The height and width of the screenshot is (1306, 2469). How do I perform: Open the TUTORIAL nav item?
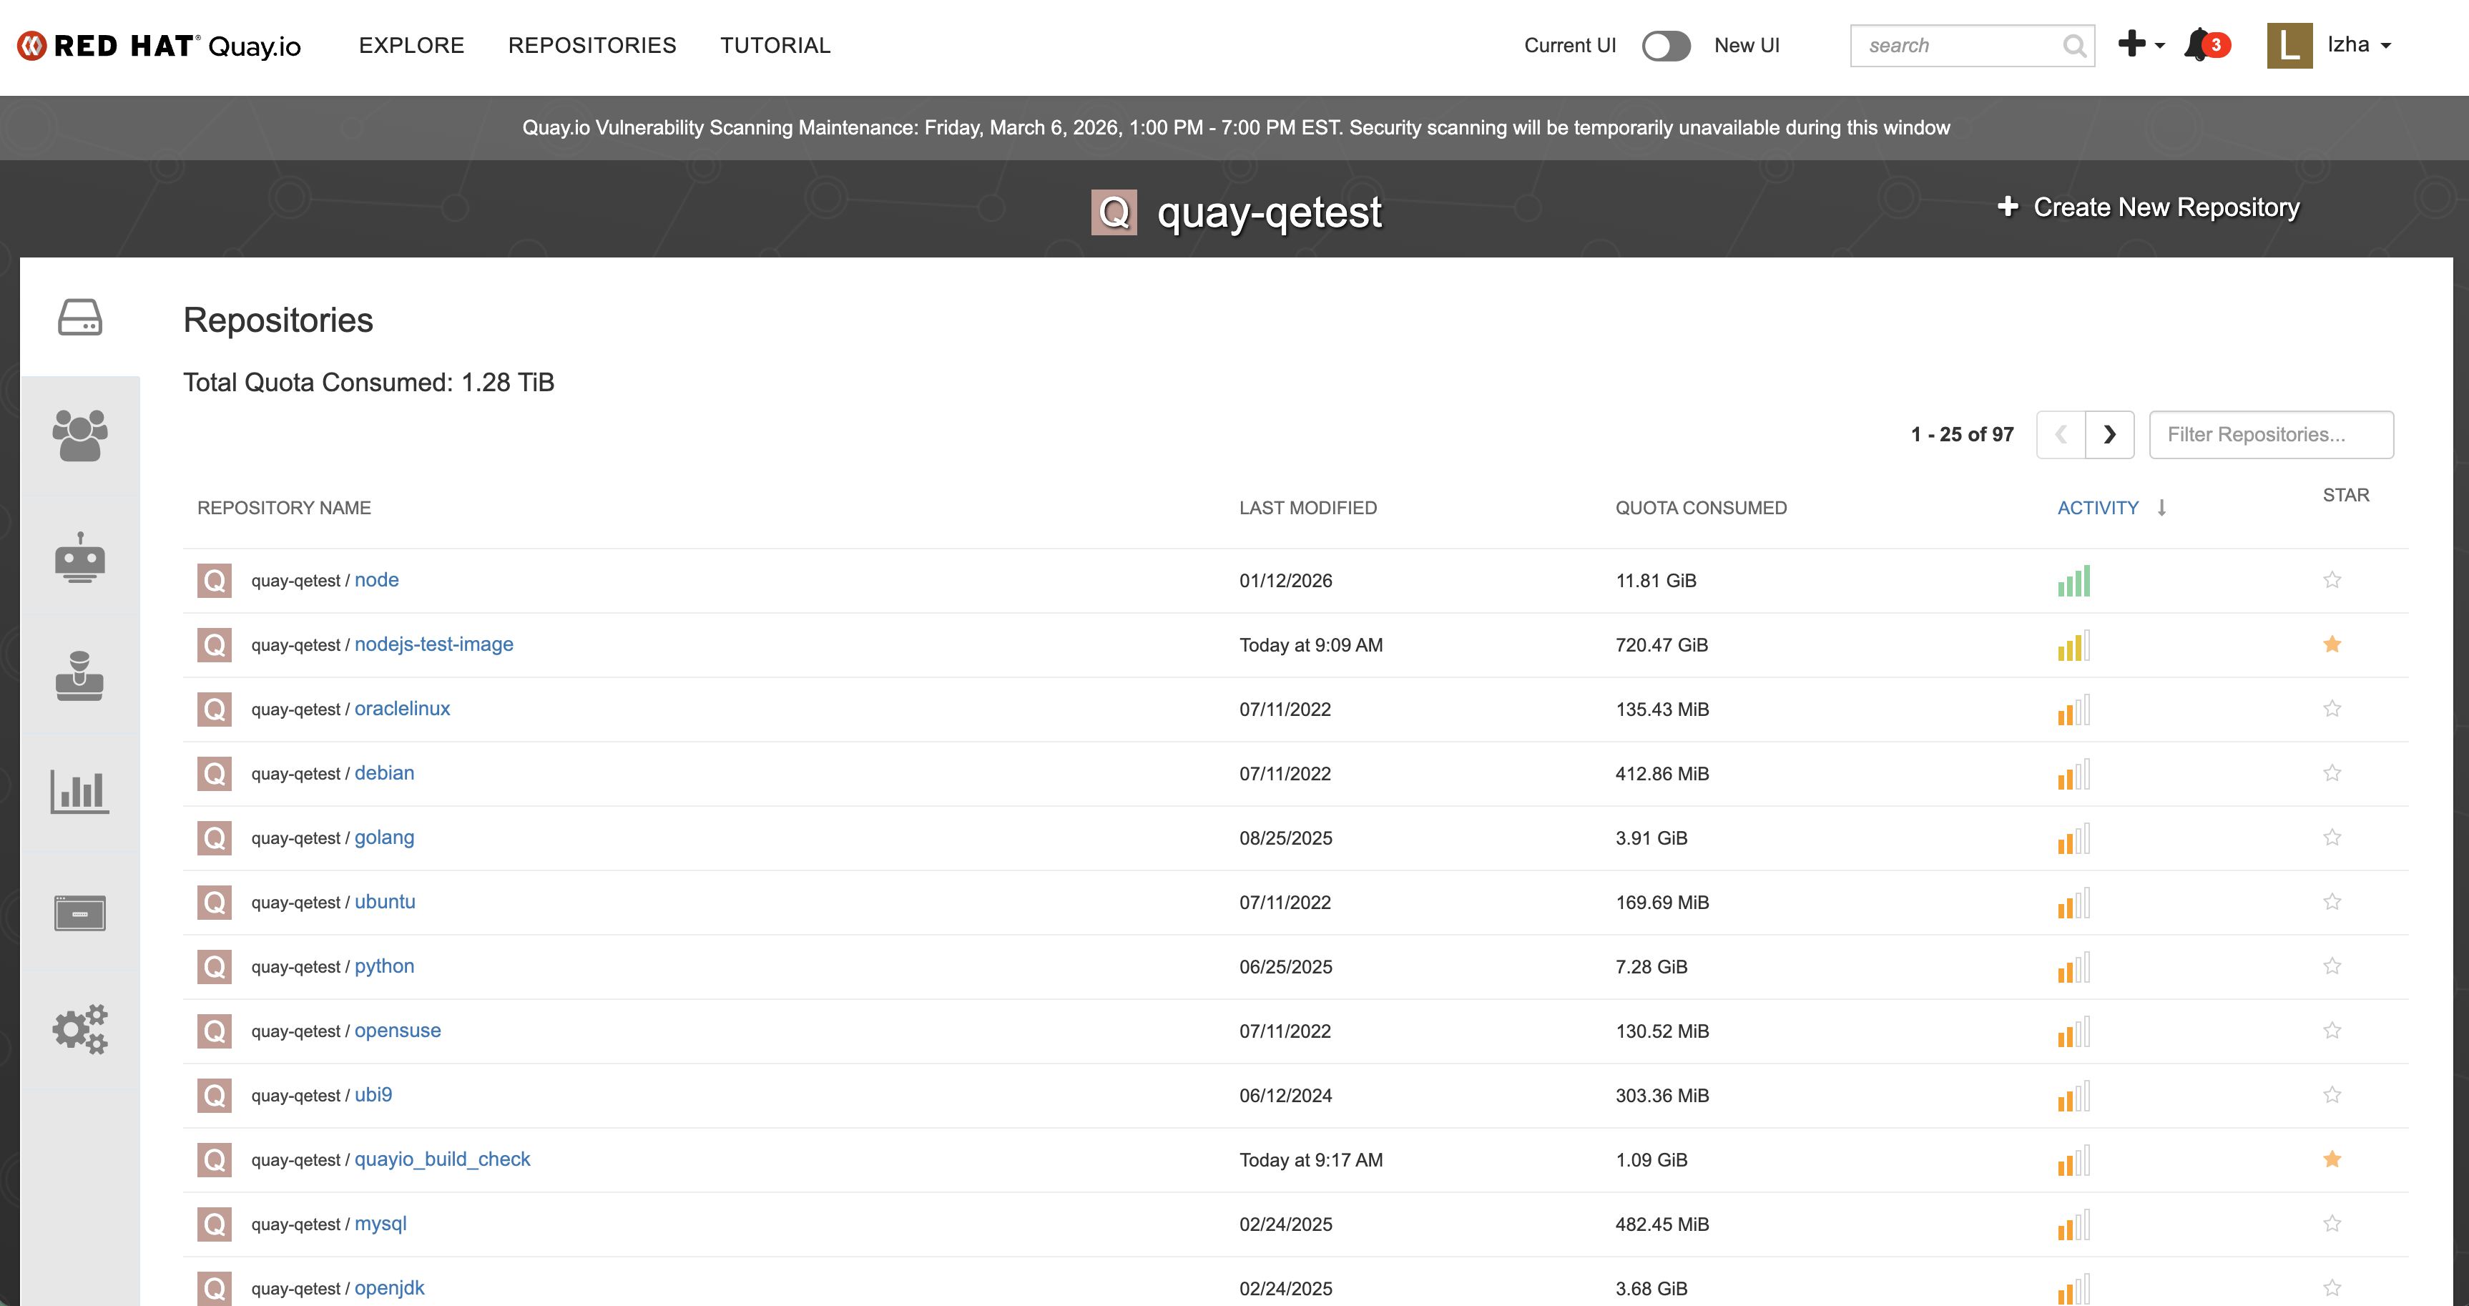(x=775, y=45)
